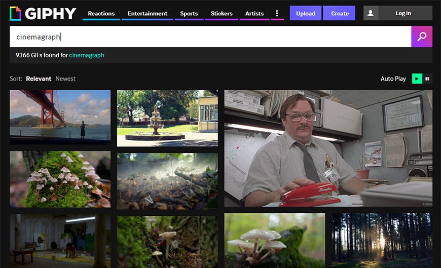441x268 pixels.
Task: Sort results by Newest
Action: click(65, 79)
